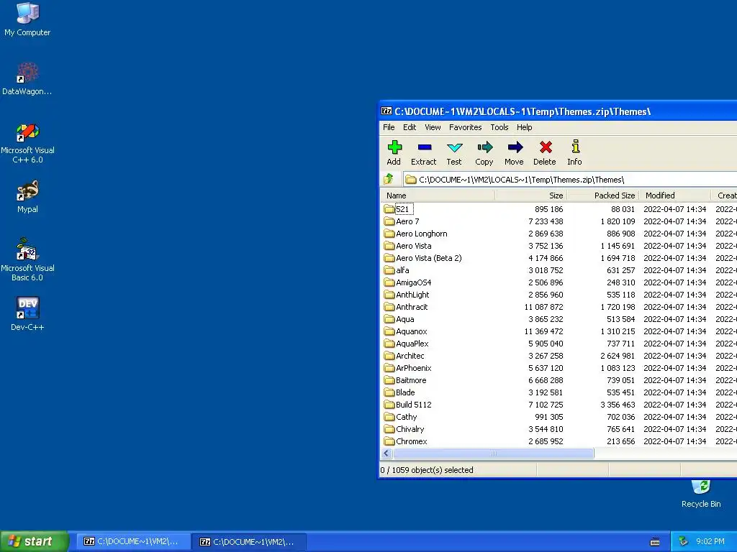
Task: Launch Dev-C++ desktop shortcut
Action: tap(27, 314)
